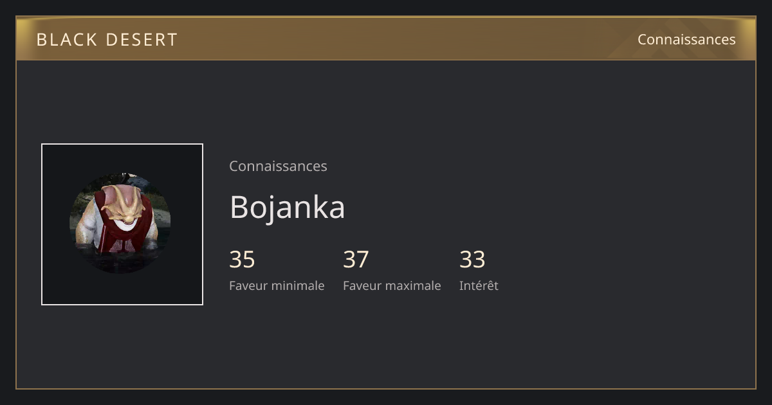The image size is (772, 405).
Task: Click the number 33 interest value
Action: (472, 260)
